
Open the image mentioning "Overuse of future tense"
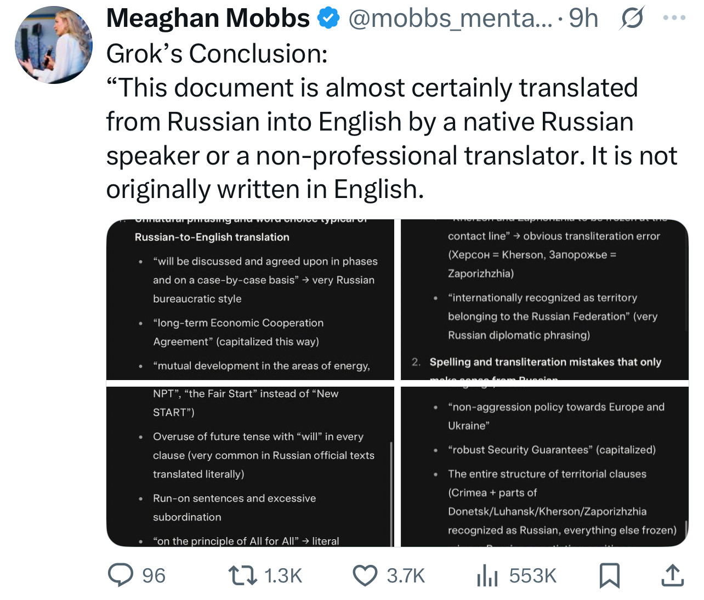tap(250, 467)
